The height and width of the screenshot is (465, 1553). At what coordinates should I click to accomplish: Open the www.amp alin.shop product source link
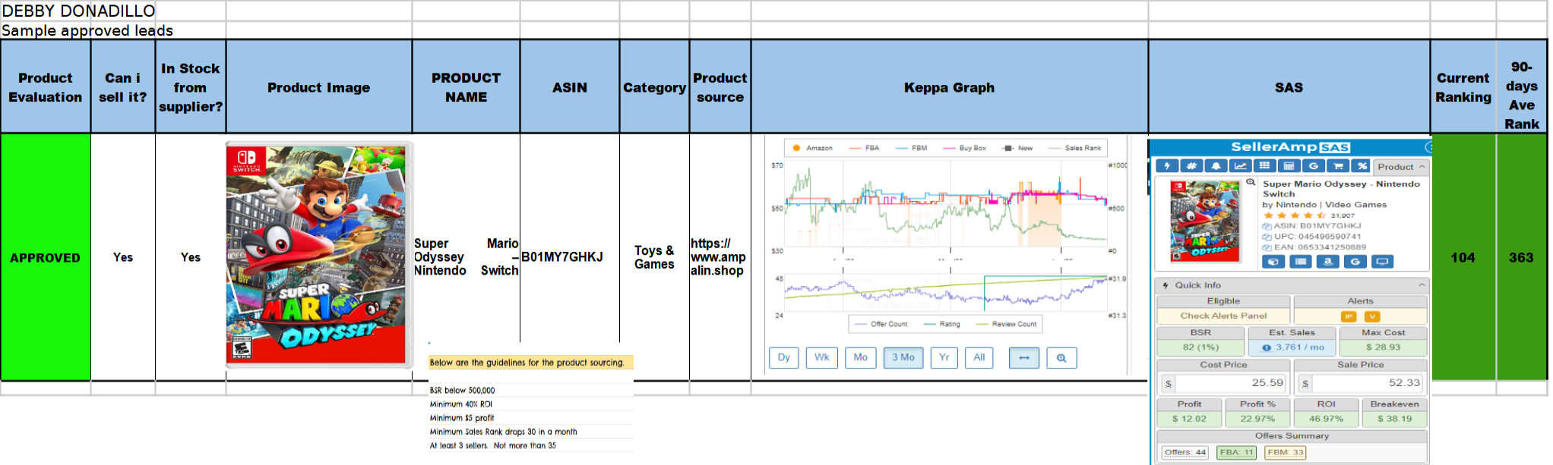tap(718, 257)
